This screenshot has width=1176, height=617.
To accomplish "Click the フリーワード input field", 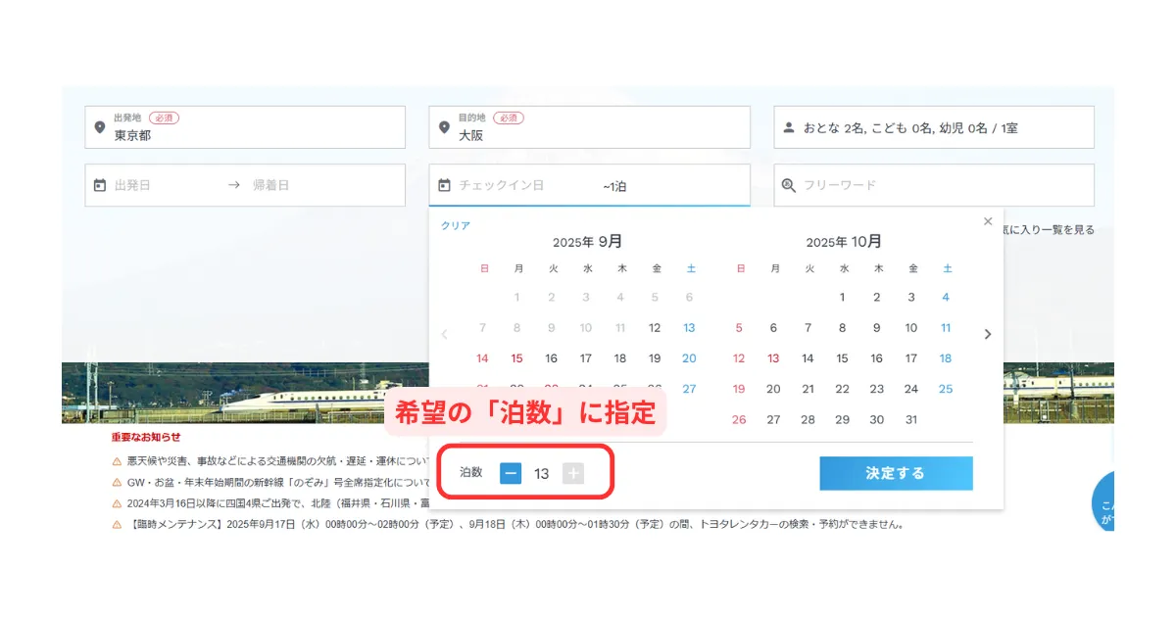I will click(934, 184).
